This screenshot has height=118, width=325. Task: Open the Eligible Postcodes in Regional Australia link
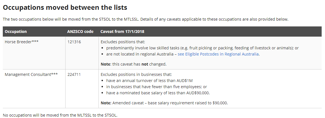pos(218,54)
